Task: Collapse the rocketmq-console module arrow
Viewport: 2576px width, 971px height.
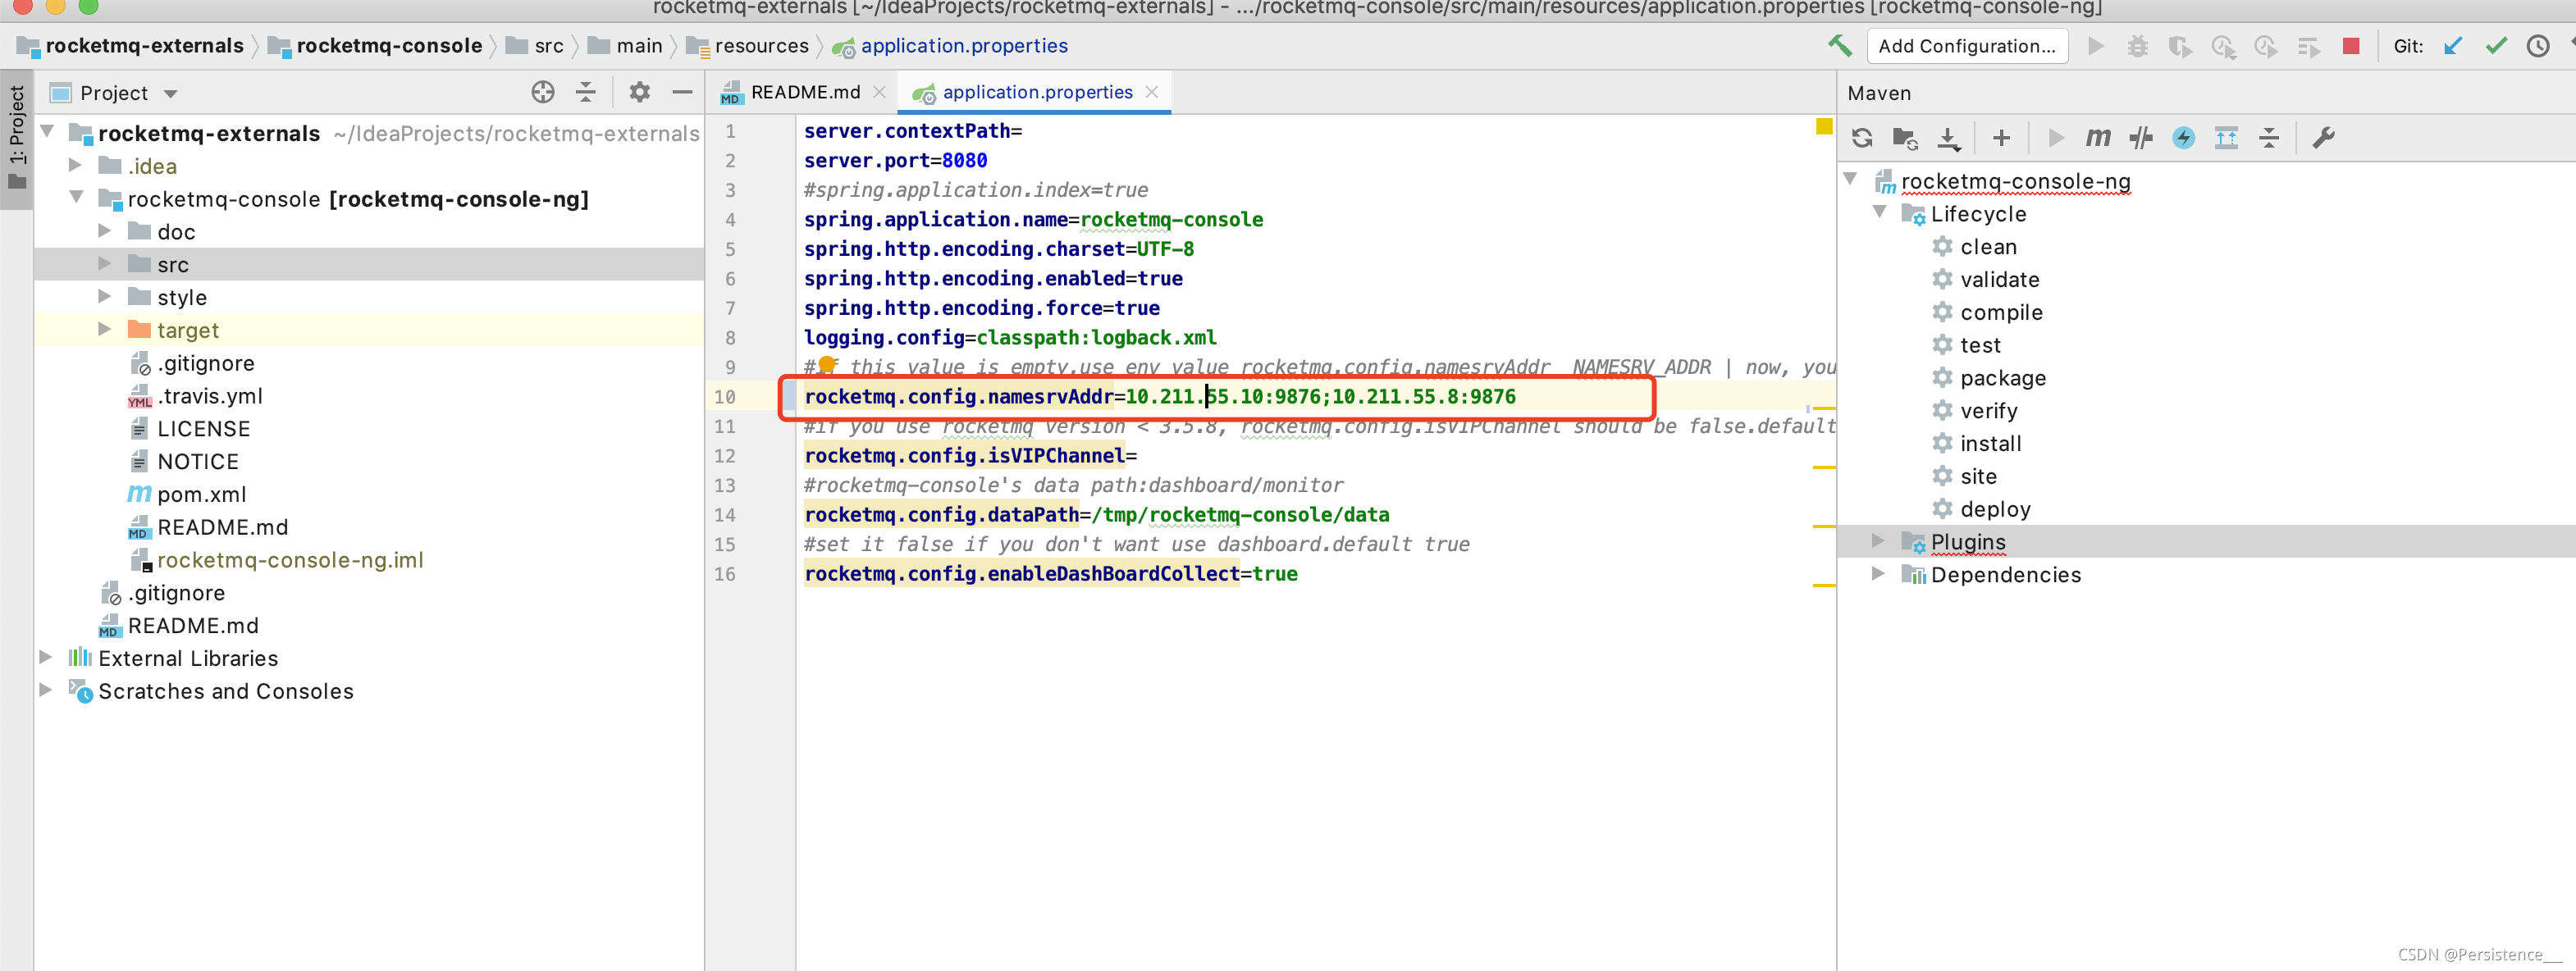Action: [76, 198]
